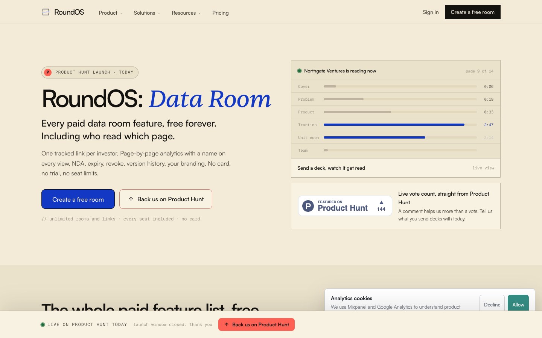Click the outlined Back us on Product Hunt button
542x338 pixels.
click(x=166, y=199)
